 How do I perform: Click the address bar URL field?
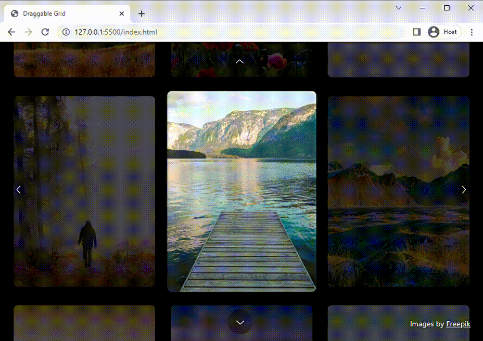point(231,32)
